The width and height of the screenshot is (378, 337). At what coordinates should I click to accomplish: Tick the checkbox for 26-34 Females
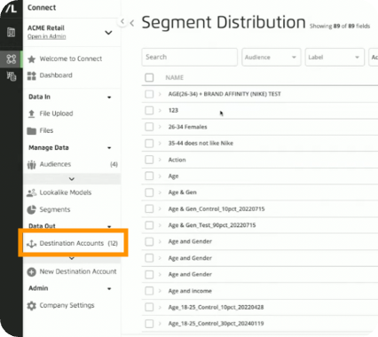pos(149,127)
